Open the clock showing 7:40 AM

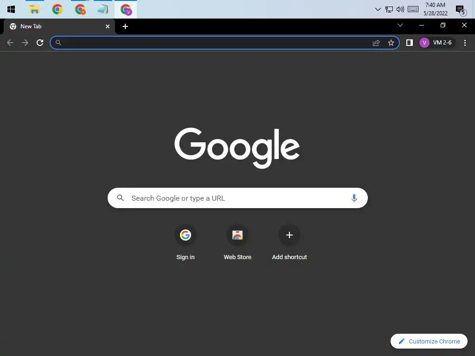(435, 9)
